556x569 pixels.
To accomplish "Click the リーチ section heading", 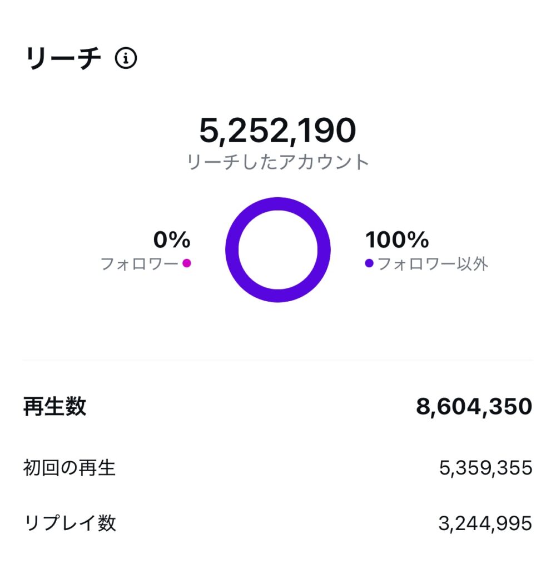I will [x=64, y=58].
